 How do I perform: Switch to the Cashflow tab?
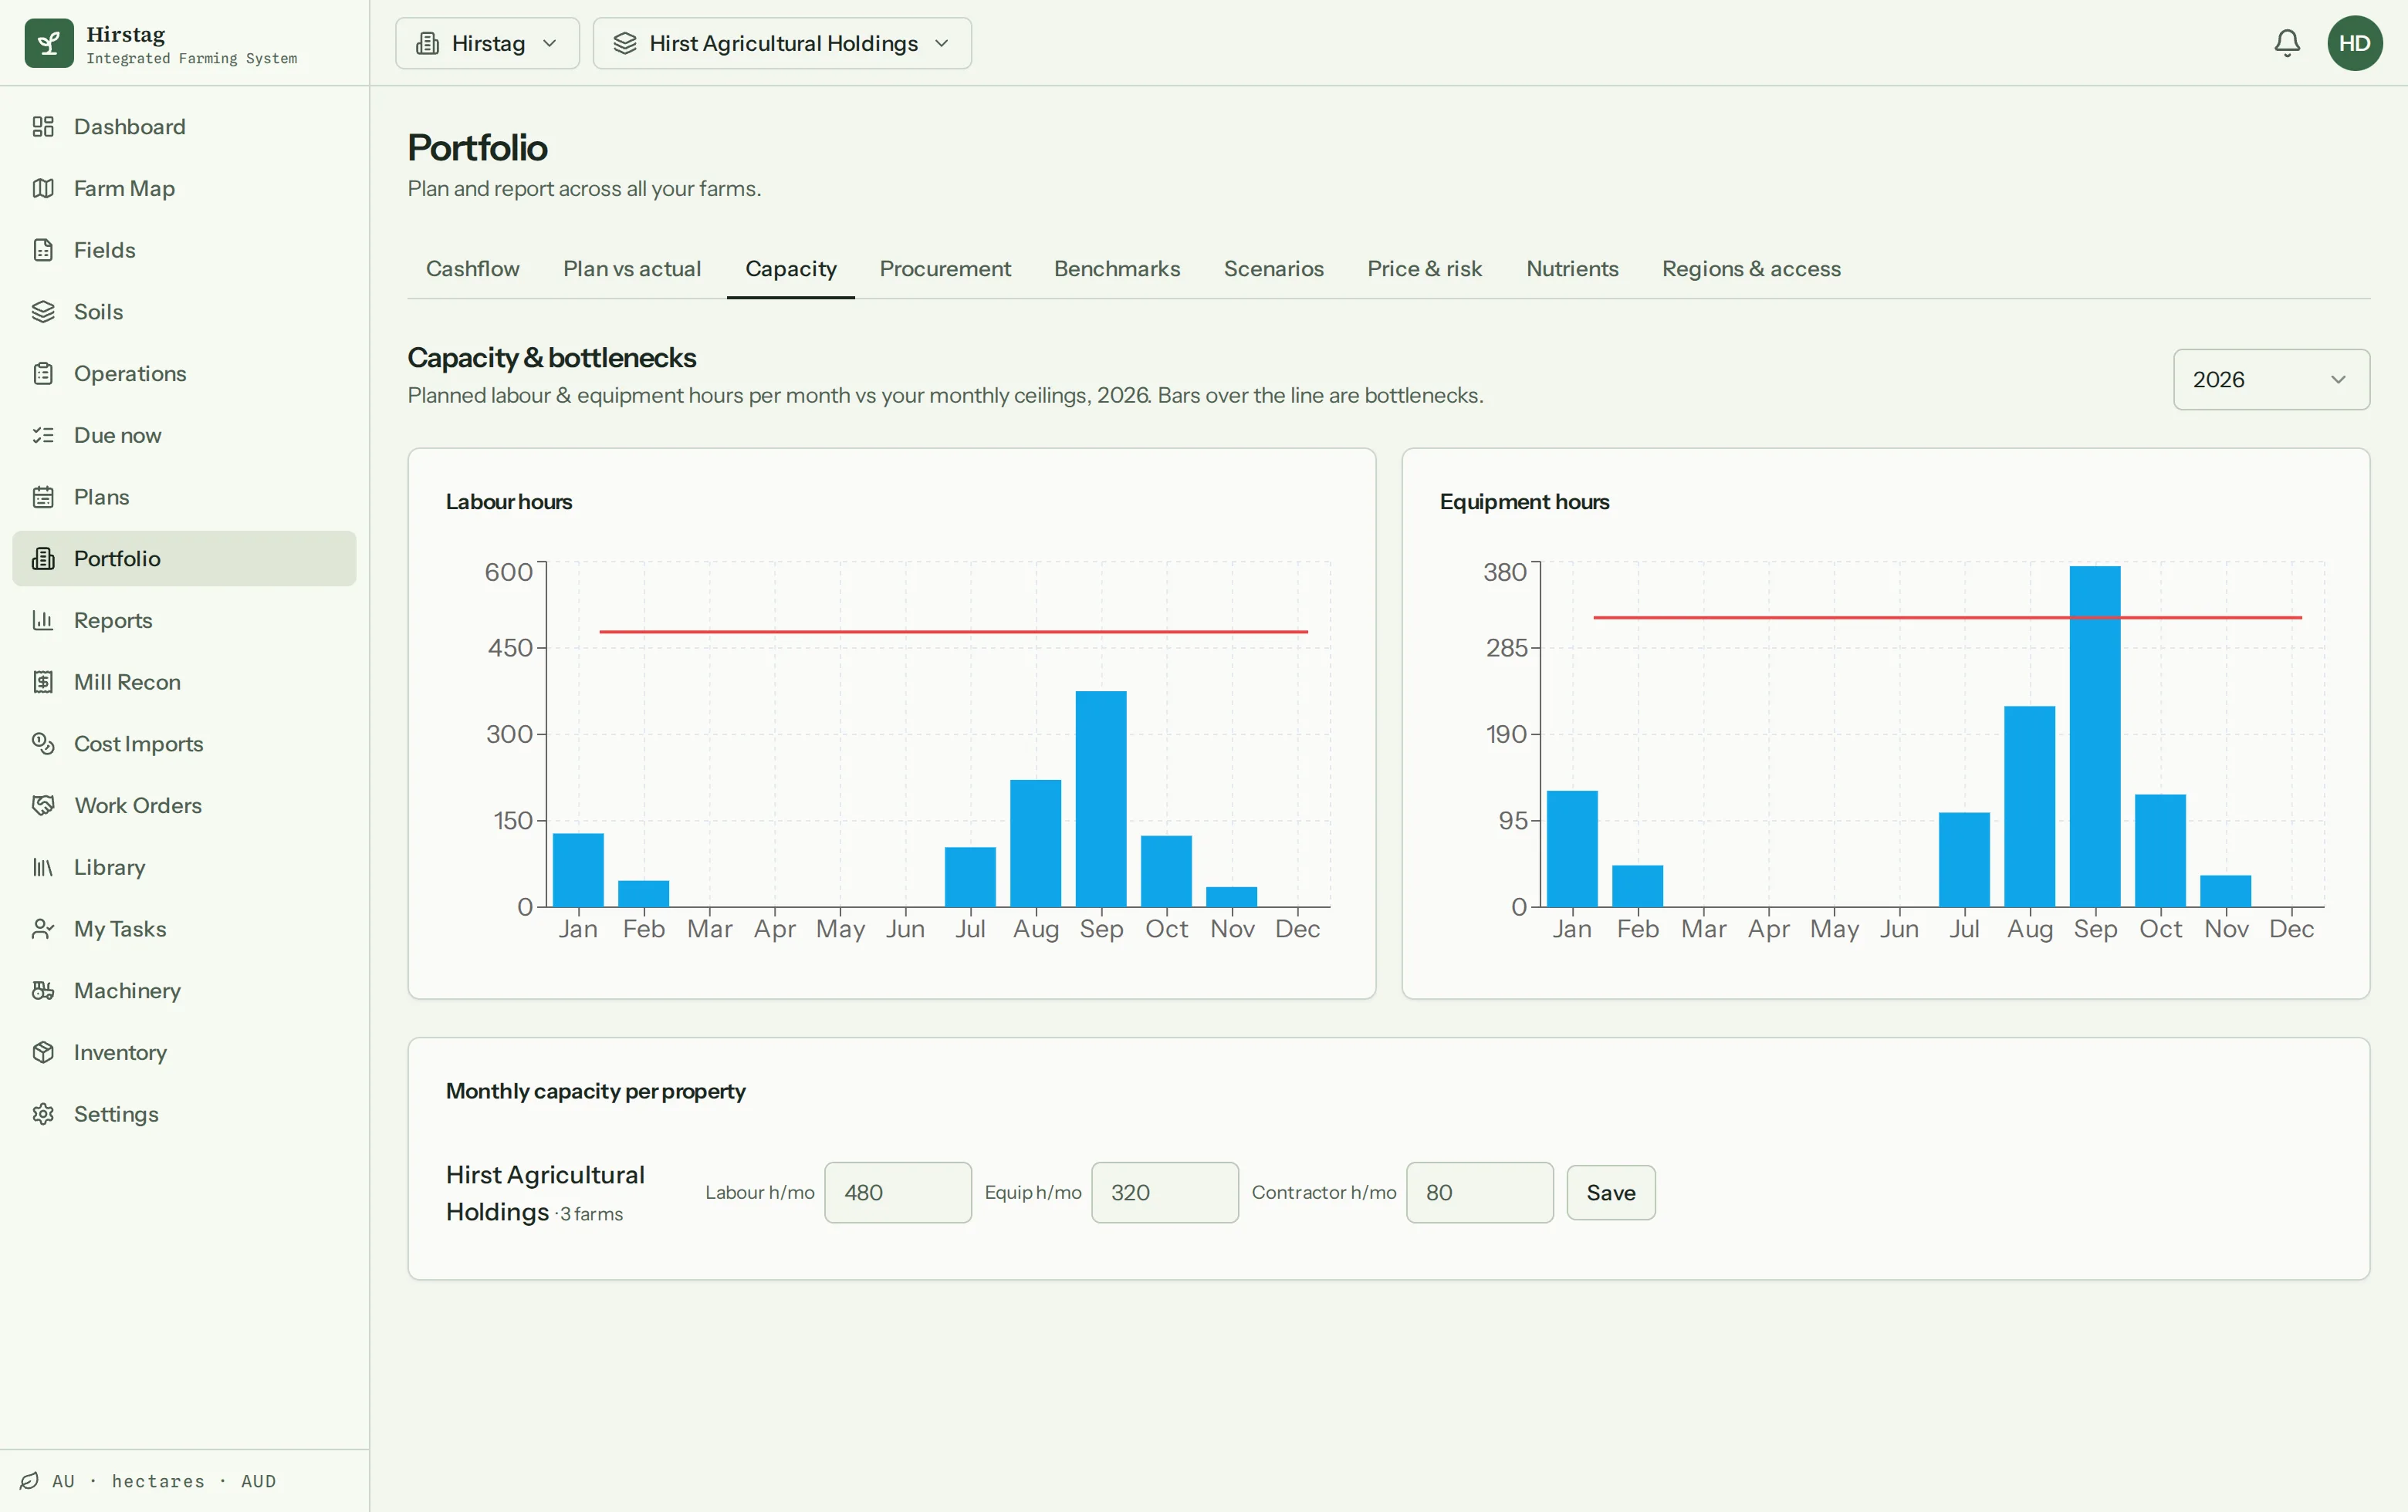[473, 268]
